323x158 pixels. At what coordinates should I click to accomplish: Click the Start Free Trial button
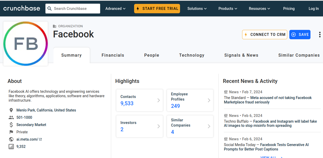point(157,9)
